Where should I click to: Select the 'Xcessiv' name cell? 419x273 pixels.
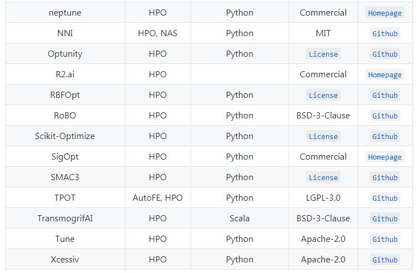coord(65,259)
